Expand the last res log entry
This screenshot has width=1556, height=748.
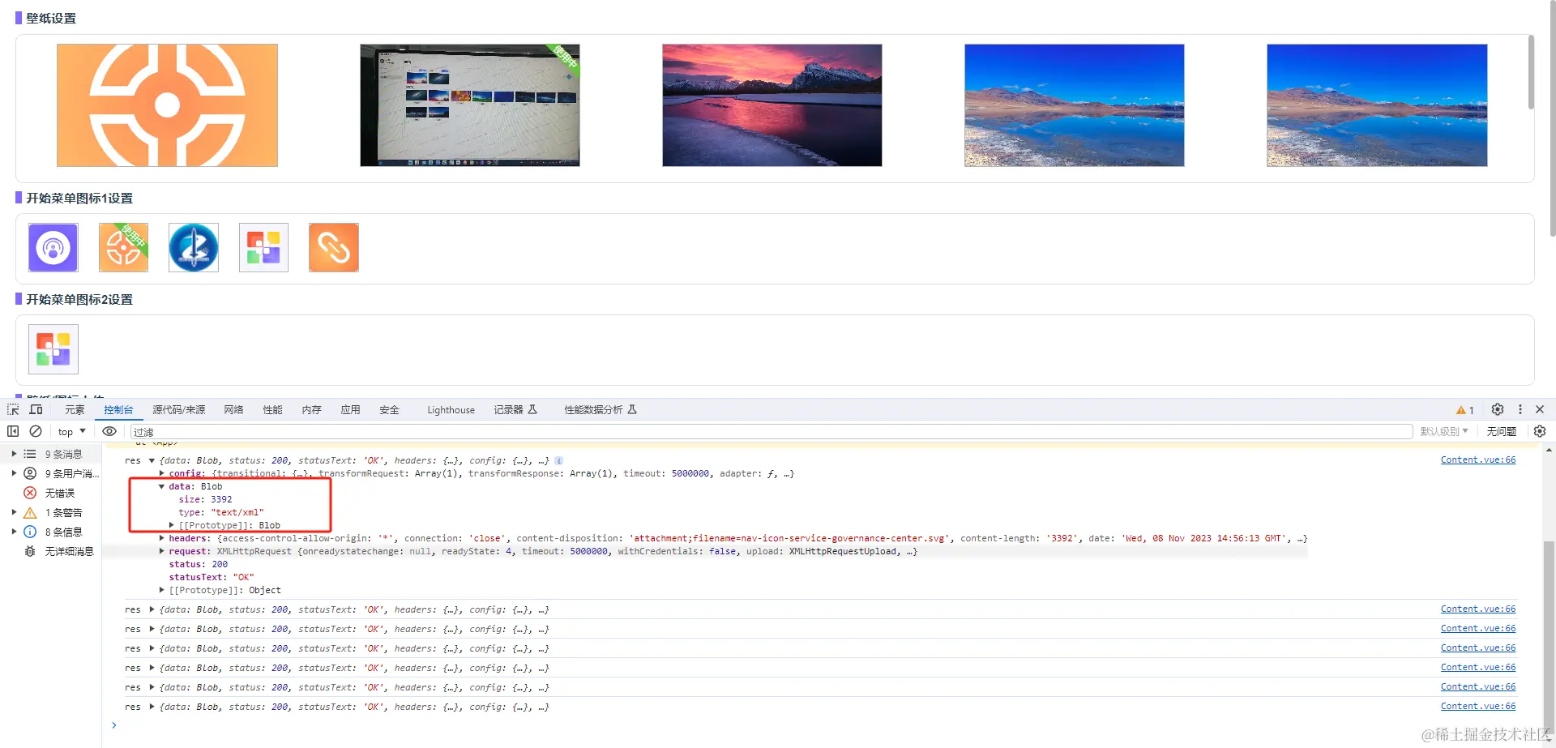[152, 707]
